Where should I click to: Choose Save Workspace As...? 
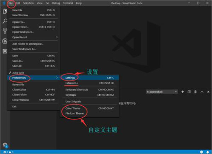tap(34, 49)
